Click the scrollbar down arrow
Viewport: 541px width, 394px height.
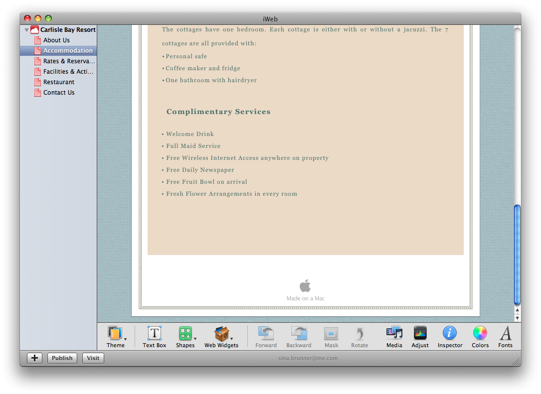[517, 318]
